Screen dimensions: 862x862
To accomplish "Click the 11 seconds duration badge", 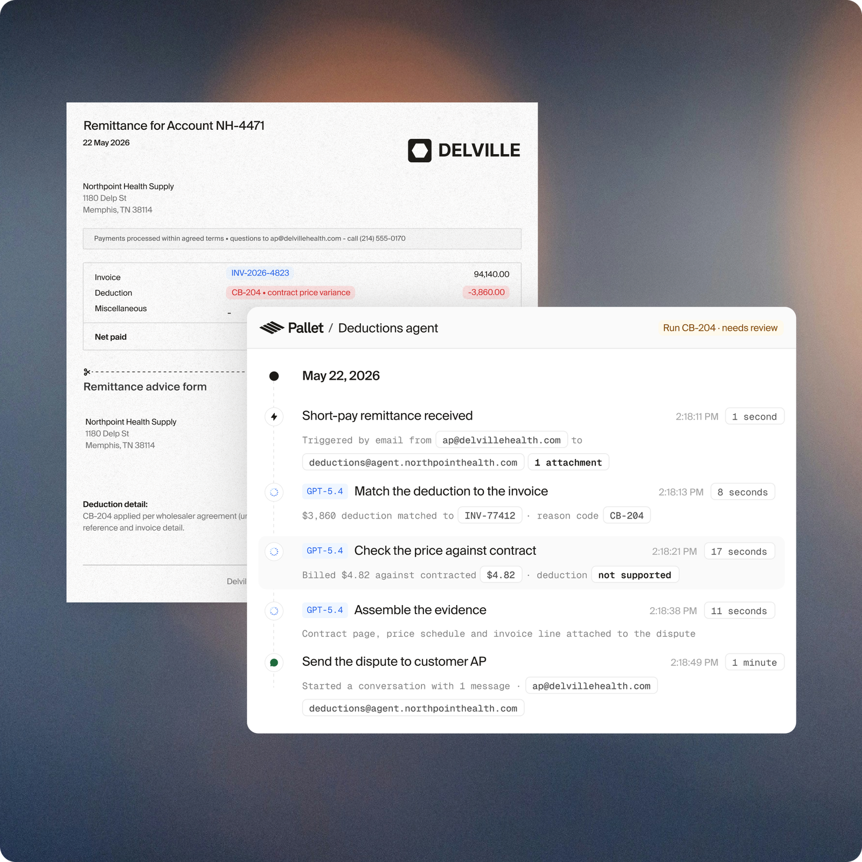I will tap(739, 610).
